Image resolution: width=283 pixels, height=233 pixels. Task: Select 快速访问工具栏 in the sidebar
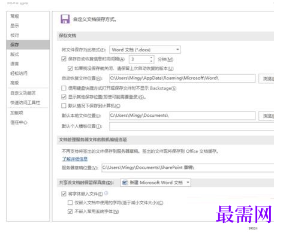(25, 102)
